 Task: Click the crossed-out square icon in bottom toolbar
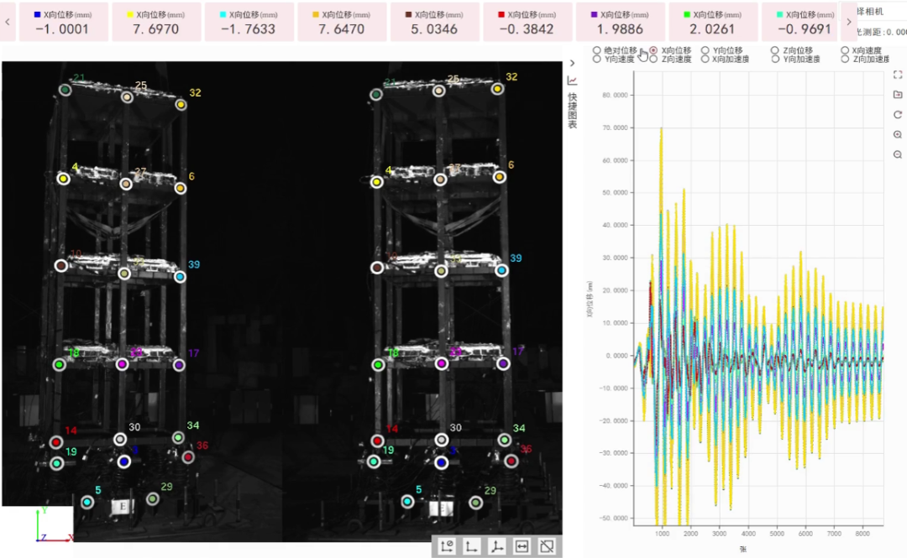[x=547, y=546]
